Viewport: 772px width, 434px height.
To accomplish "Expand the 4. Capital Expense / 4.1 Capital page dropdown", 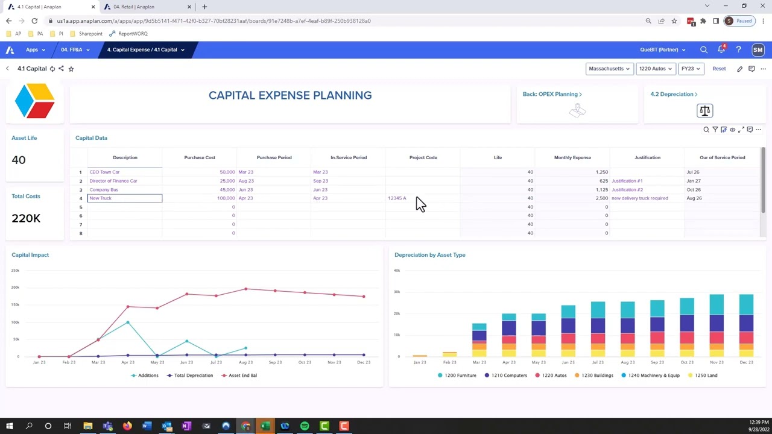I will (x=145, y=50).
